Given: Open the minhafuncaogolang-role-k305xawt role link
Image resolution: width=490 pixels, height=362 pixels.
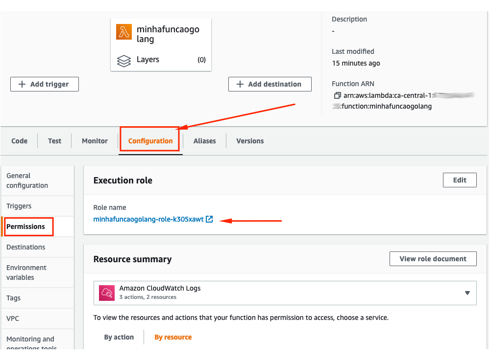Looking at the screenshot, I should [148, 219].
